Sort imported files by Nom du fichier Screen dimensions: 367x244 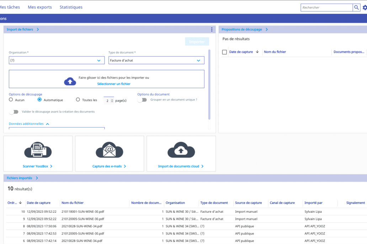[72, 203]
